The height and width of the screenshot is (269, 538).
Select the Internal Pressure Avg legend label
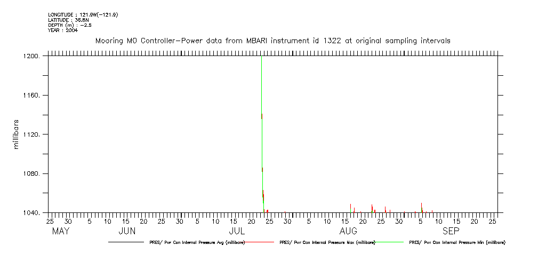[x=197, y=242]
